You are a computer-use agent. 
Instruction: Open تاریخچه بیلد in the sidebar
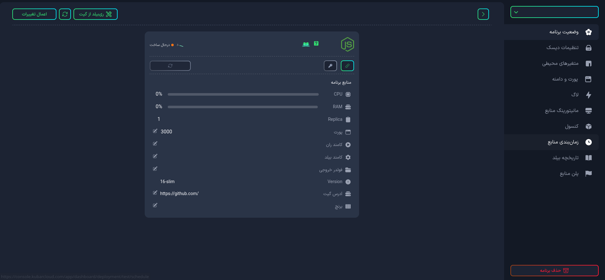pos(551,158)
